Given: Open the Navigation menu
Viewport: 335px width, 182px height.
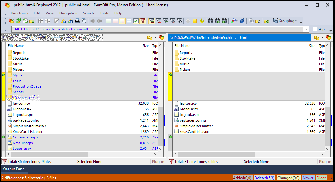Looking at the screenshot, I should pyautogui.click(x=68, y=13).
